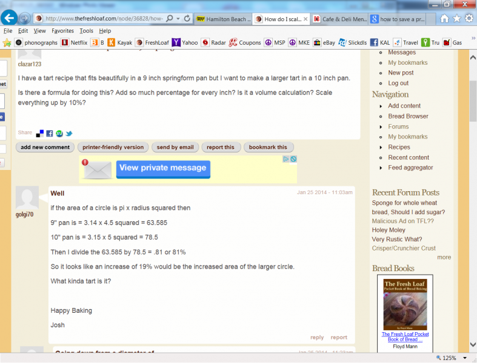Share post via StumbleUpon icon

59,134
